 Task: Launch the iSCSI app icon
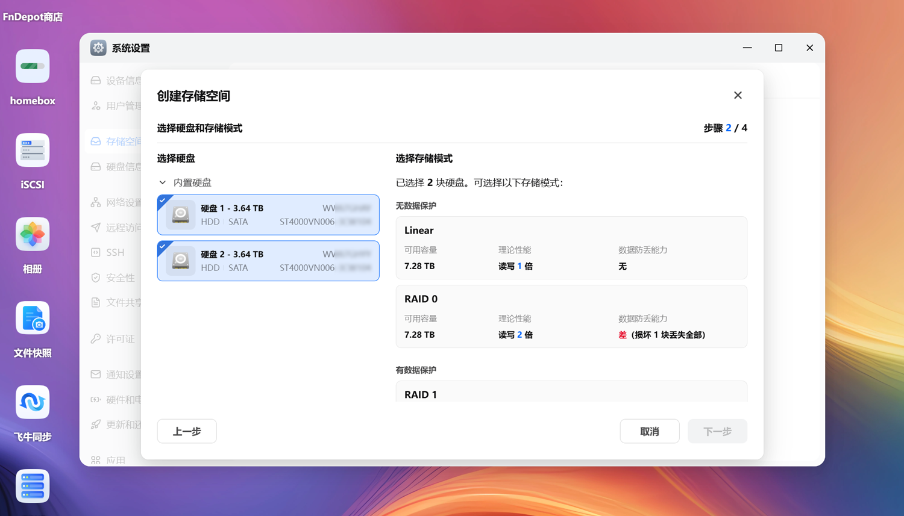point(33,150)
